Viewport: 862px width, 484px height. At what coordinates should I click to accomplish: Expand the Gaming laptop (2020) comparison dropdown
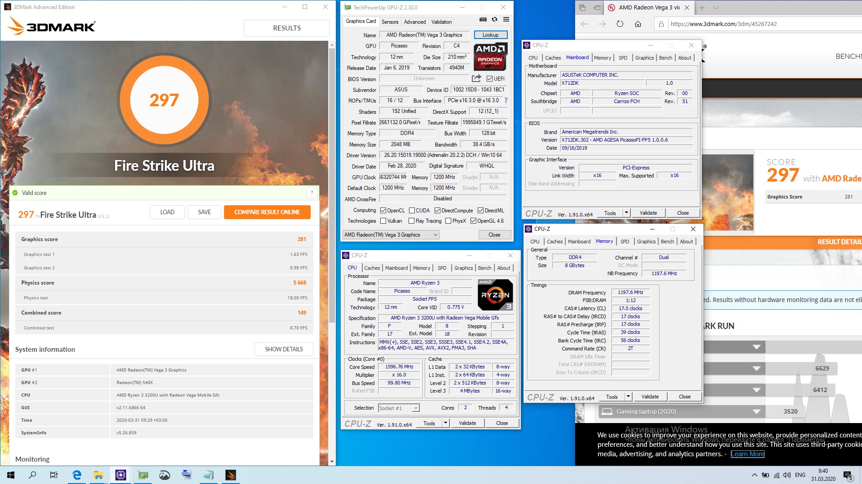(x=756, y=411)
